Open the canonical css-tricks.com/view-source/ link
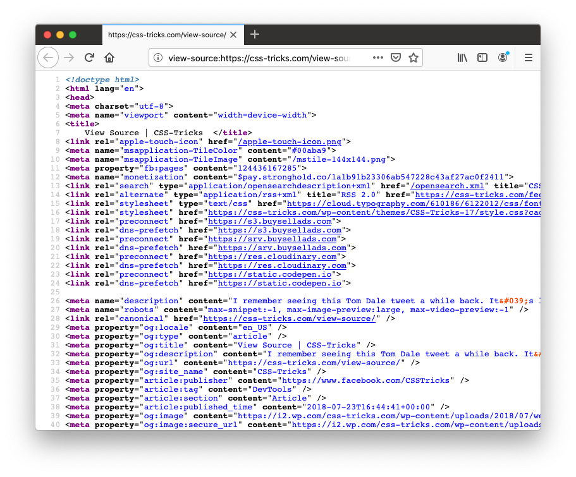The height and width of the screenshot is (477, 576). (290, 318)
